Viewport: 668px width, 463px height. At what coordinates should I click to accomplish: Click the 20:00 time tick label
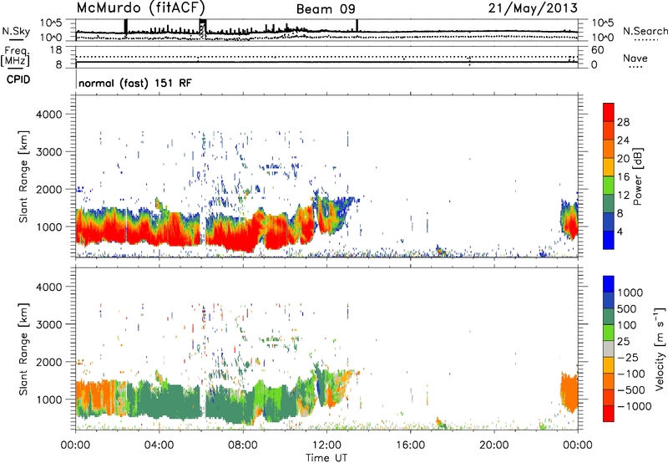(493, 445)
